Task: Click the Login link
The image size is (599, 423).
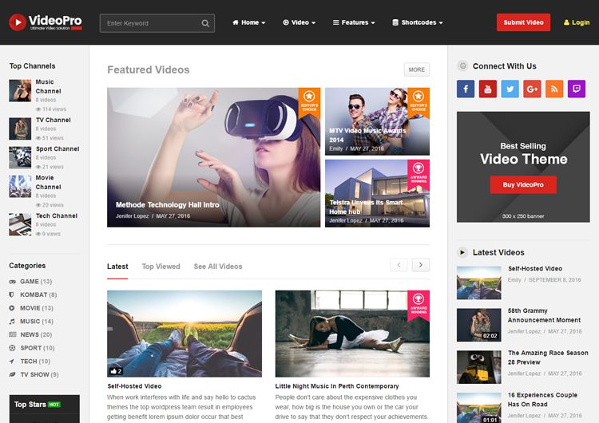Action: (x=577, y=22)
